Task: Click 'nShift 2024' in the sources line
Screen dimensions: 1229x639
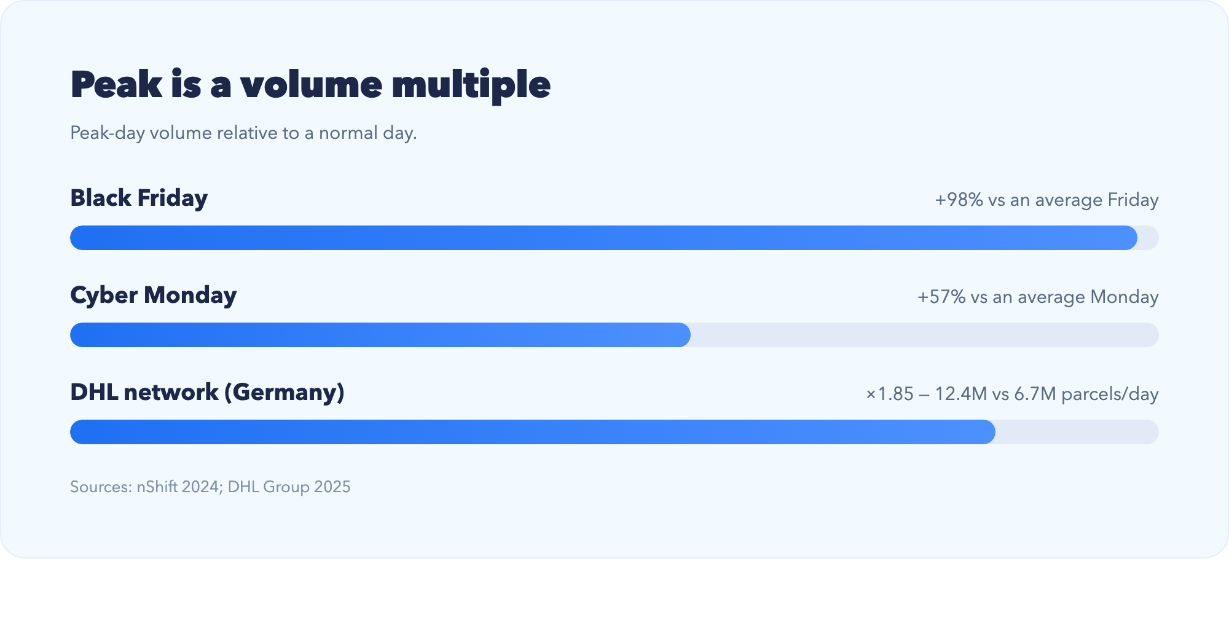Action: [178, 487]
